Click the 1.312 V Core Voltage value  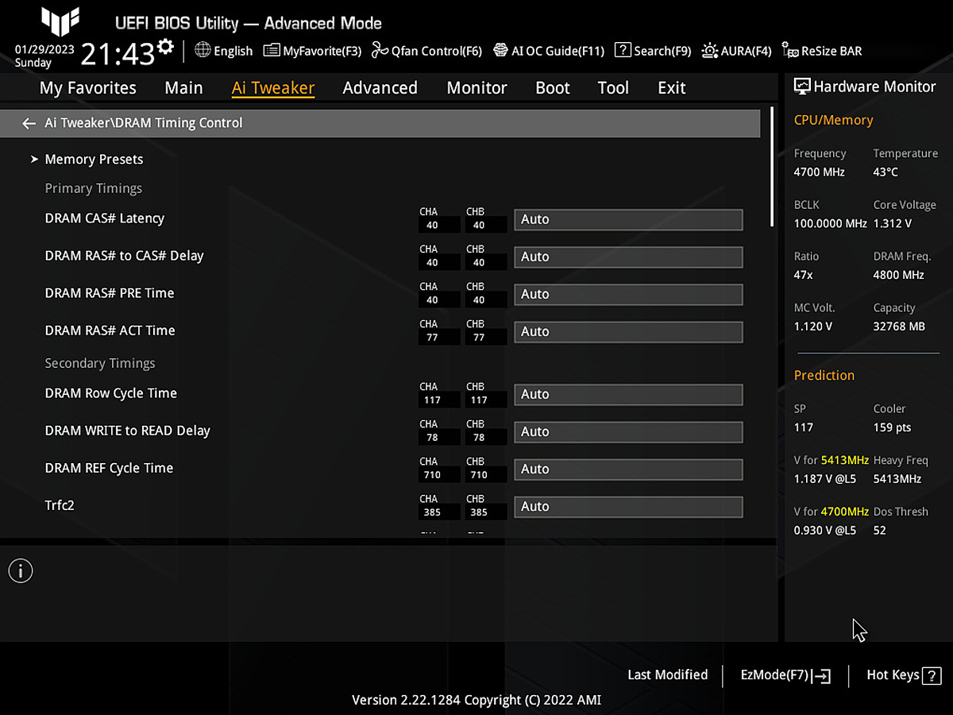point(893,224)
